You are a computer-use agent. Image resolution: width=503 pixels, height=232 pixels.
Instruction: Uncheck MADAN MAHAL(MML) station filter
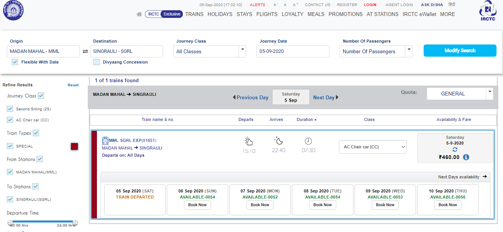click(10, 172)
